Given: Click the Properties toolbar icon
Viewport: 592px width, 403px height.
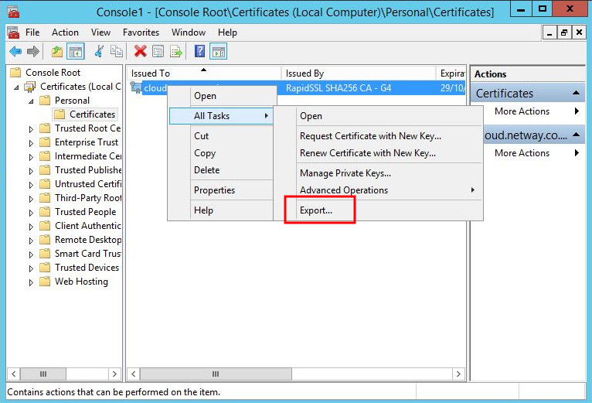Looking at the screenshot, I should pos(158,51).
